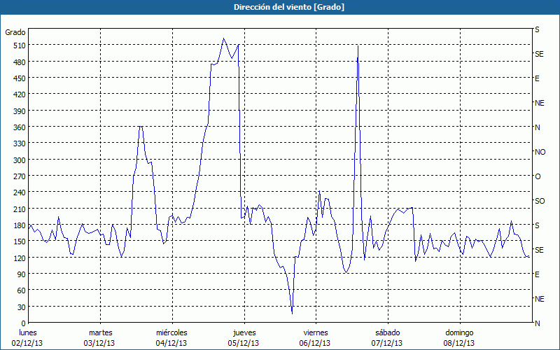
Task: Click the chart title 'Dirección del viento [Grado]'
Action: pyautogui.click(x=289, y=7)
